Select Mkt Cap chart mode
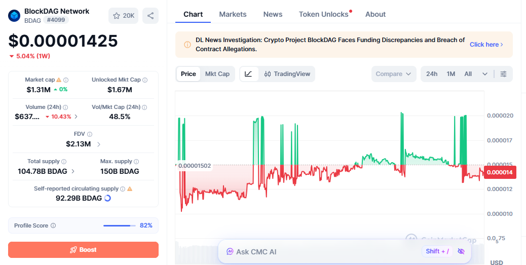526x265 pixels. click(x=217, y=74)
